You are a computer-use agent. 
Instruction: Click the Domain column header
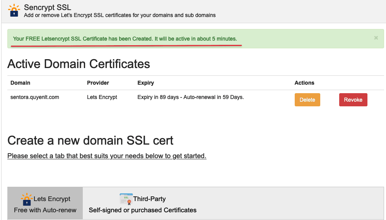(20, 83)
